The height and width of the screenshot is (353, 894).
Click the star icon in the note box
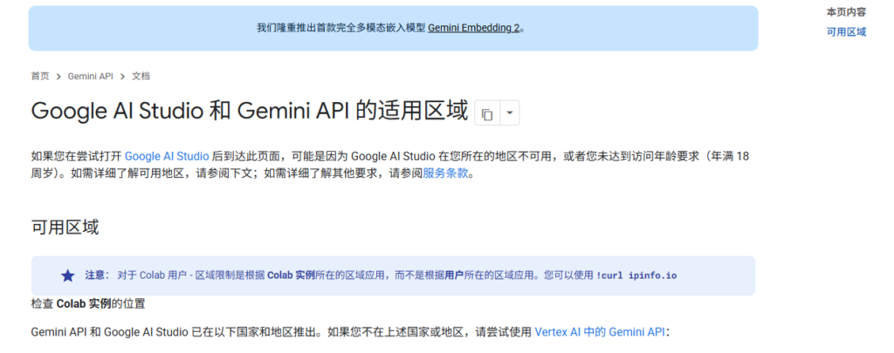[x=67, y=275]
